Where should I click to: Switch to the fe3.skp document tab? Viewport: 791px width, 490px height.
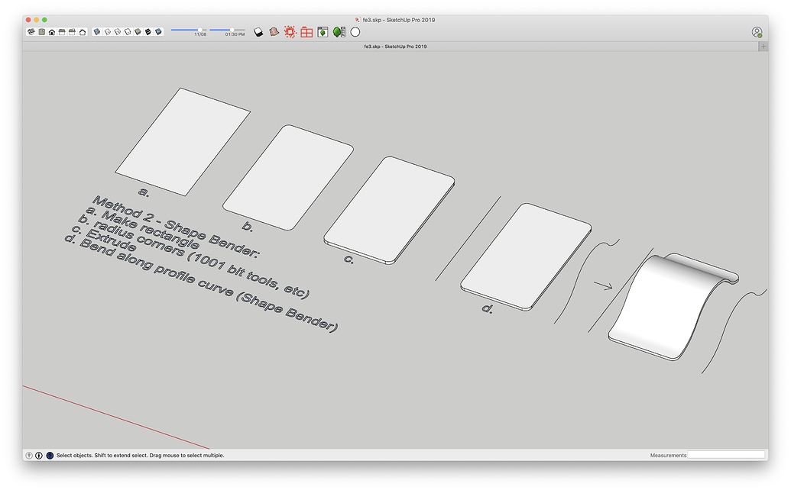pos(394,46)
